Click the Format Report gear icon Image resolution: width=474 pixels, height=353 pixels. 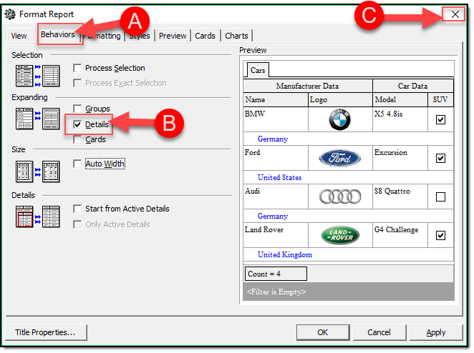pyautogui.click(x=10, y=13)
